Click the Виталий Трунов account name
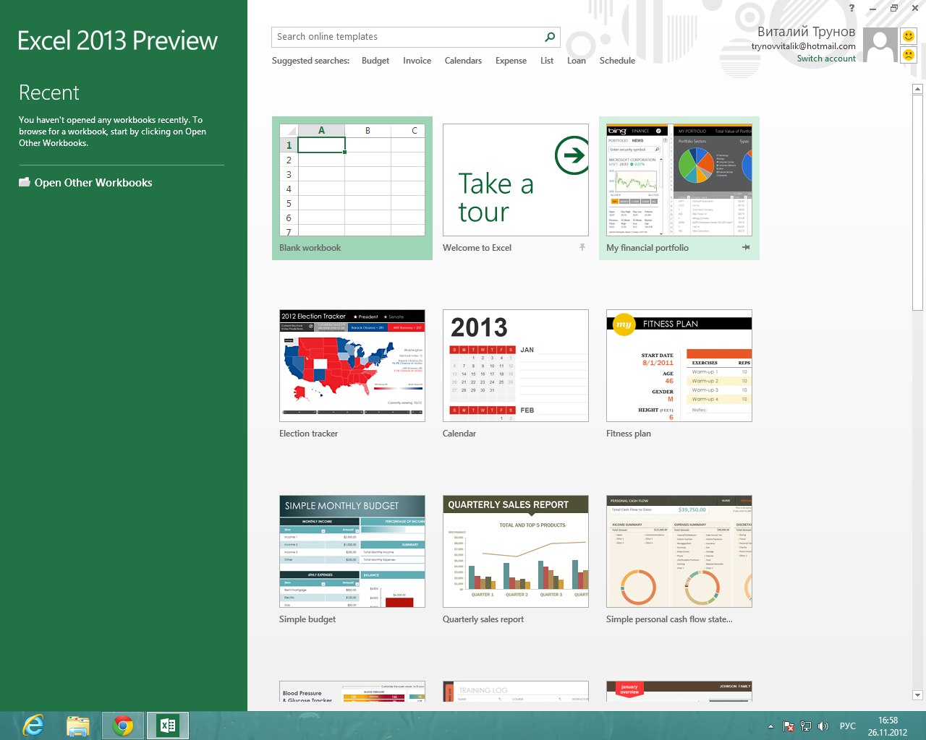 [806, 32]
